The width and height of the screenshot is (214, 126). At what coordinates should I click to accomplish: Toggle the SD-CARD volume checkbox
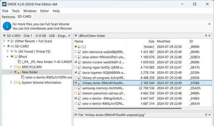point(9,46)
